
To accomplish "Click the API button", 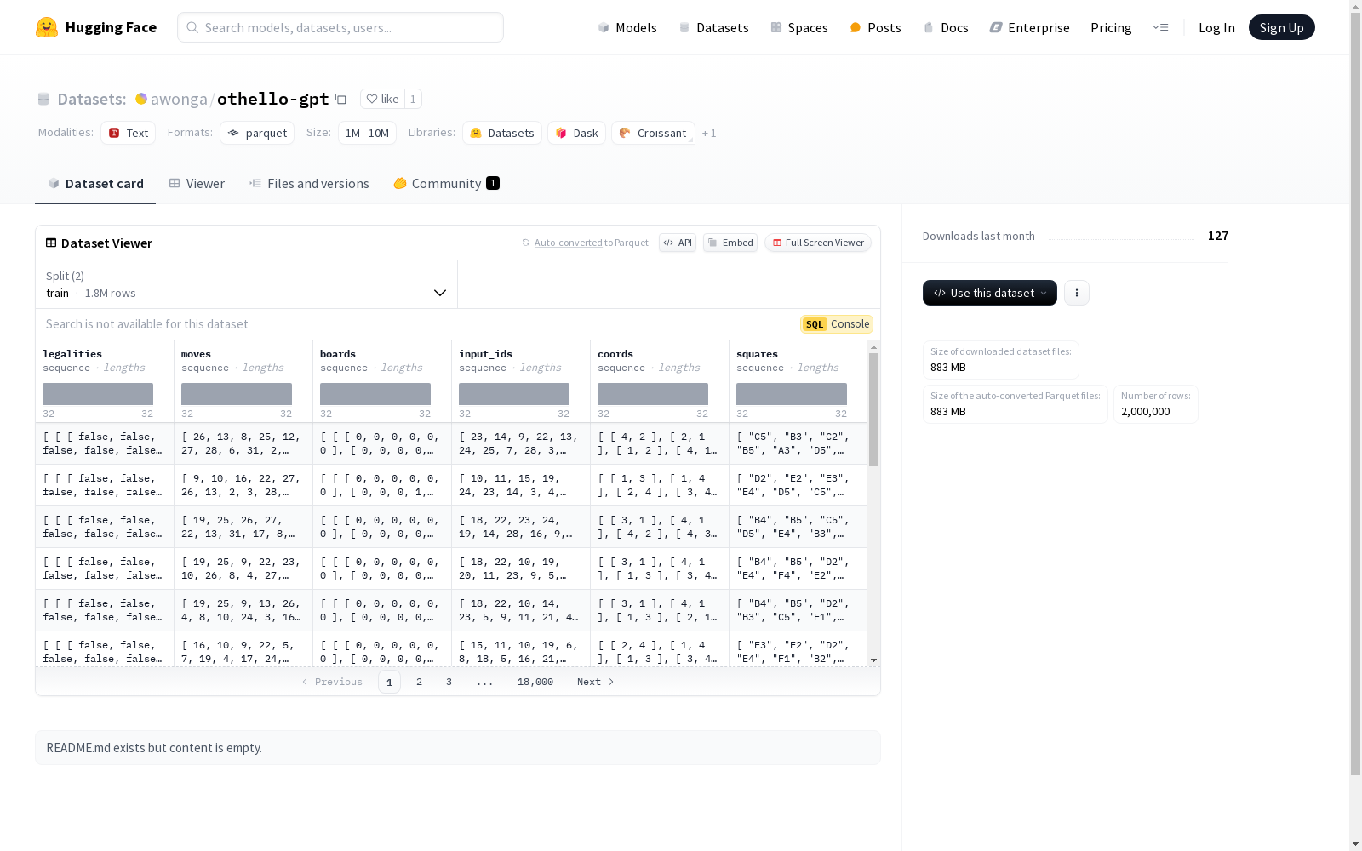I will [x=678, y=243].
